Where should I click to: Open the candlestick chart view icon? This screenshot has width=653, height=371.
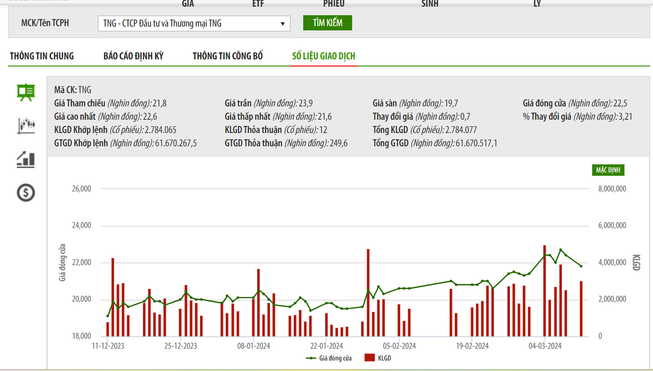(x=26, y=126)
